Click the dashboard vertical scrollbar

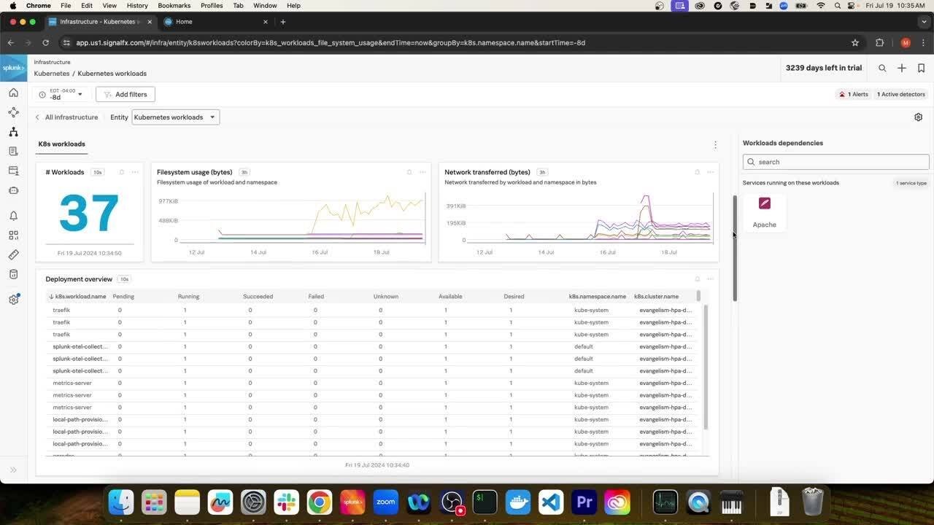click(735, 248)
